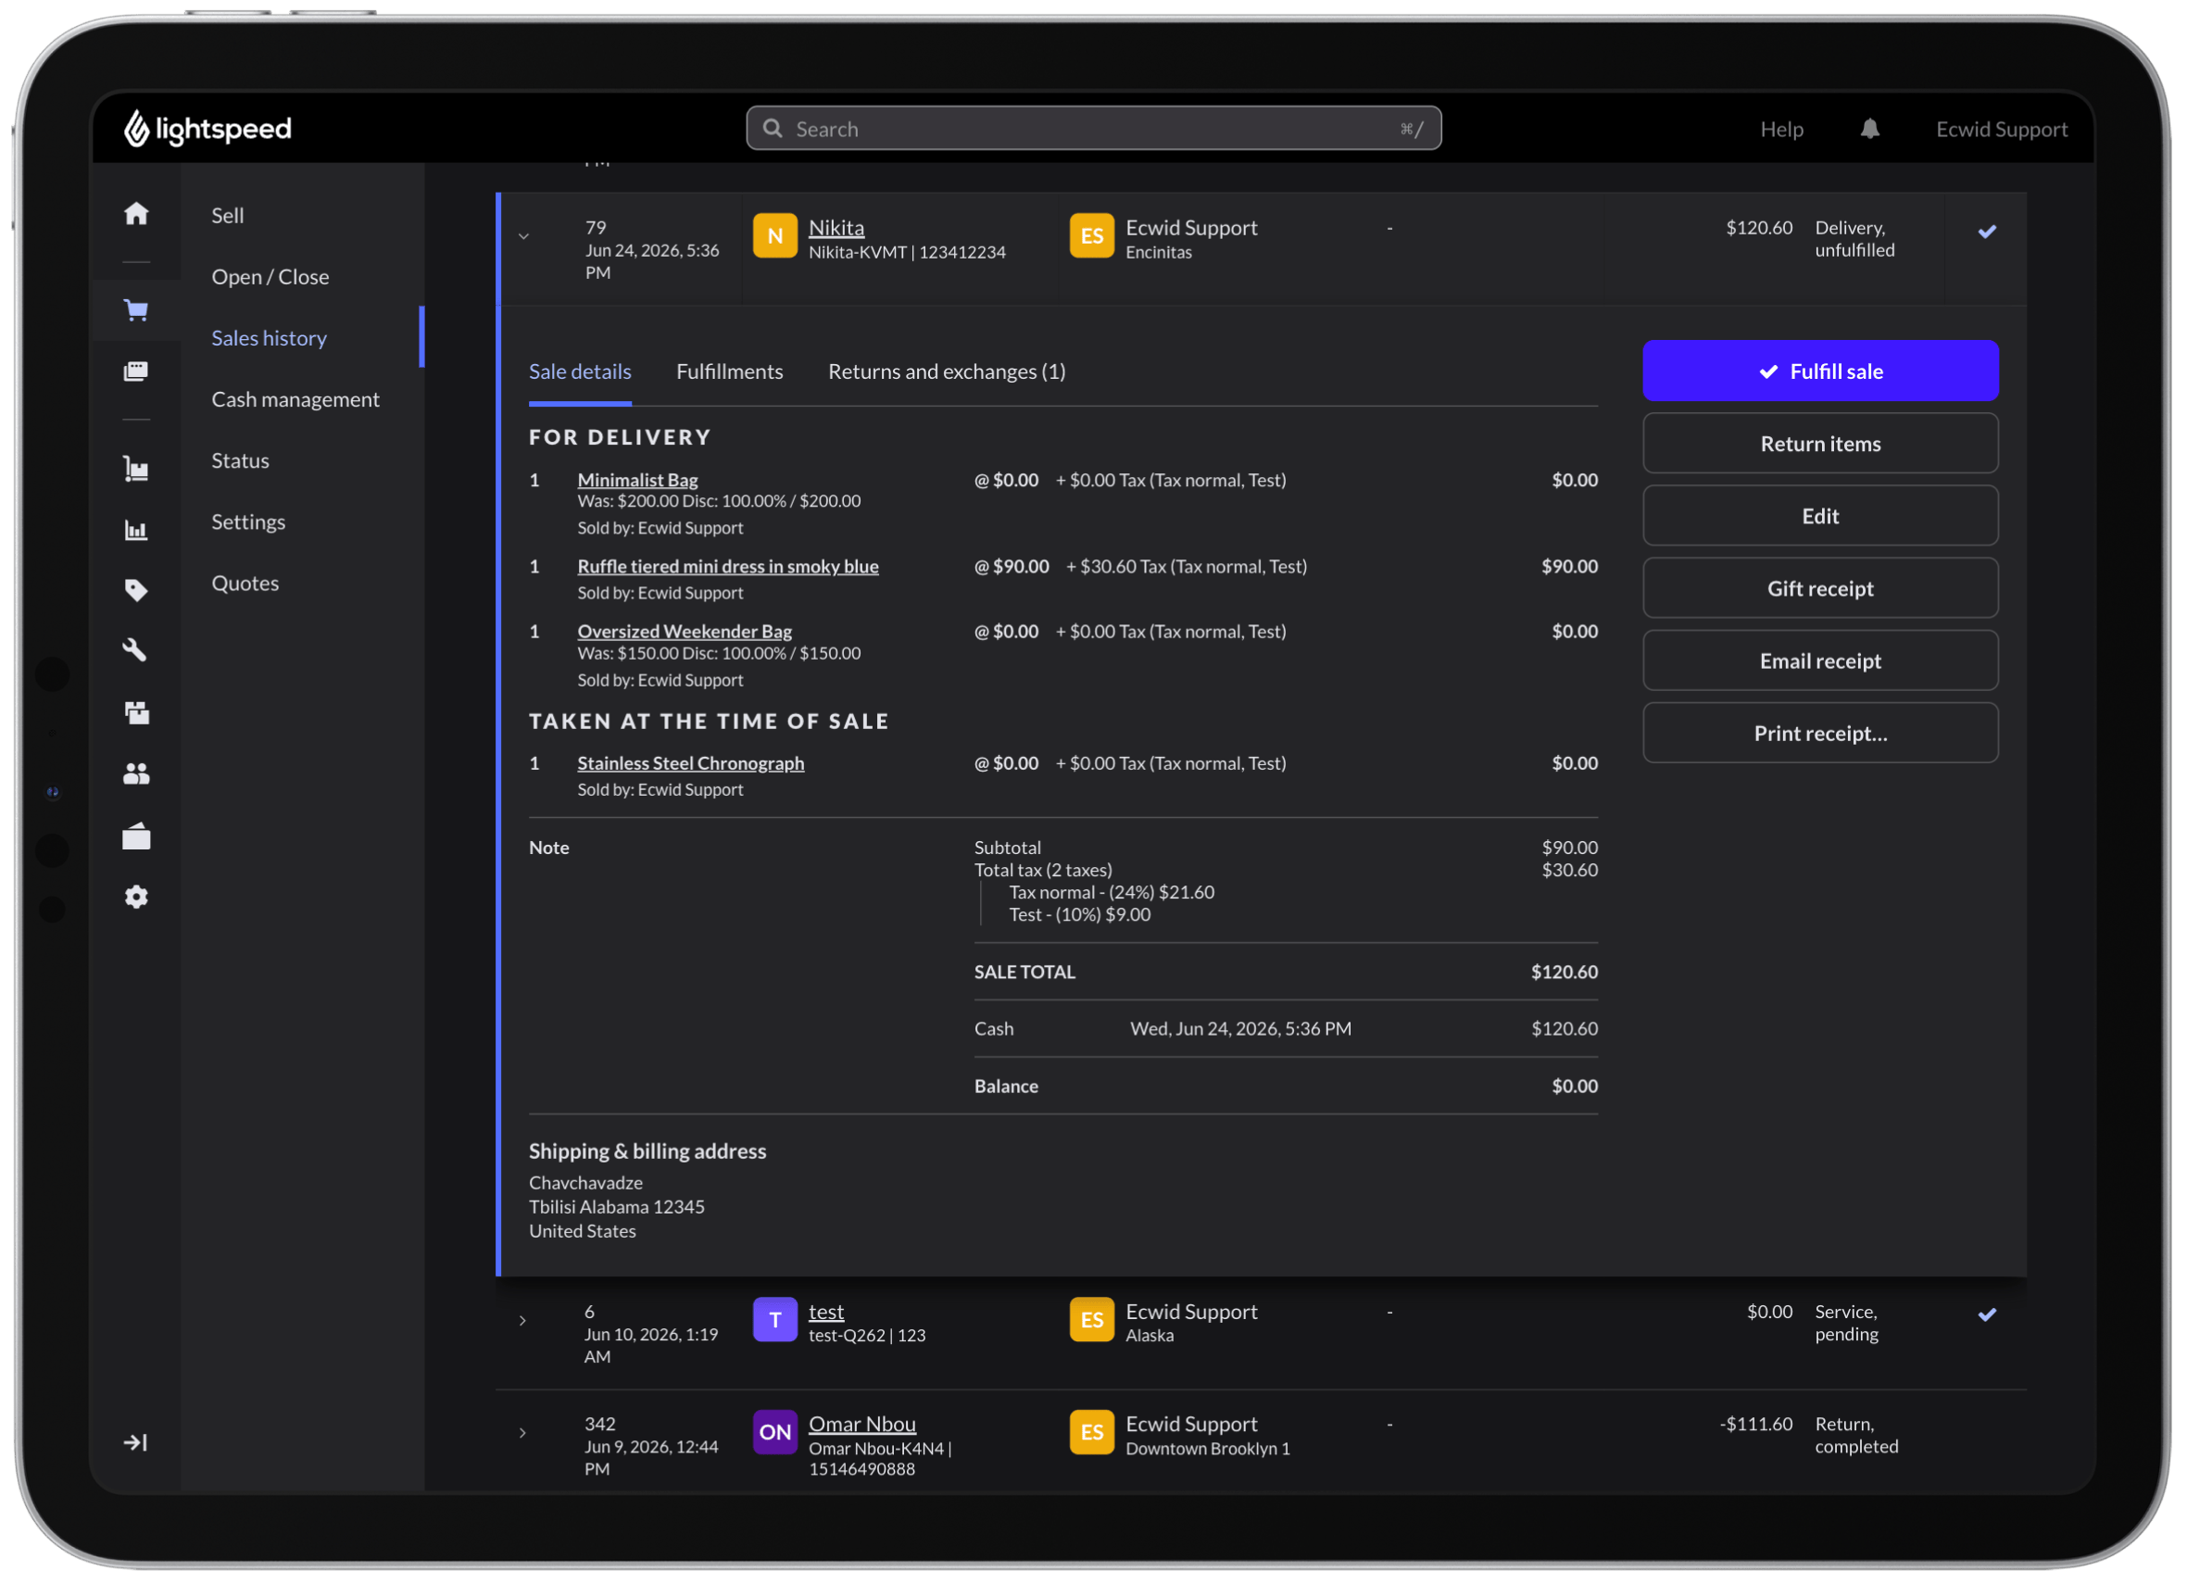Image resolution: width=2187 pixels, height=1584 pixels.
Task: Click the Help link in header
Action: 1782,129
